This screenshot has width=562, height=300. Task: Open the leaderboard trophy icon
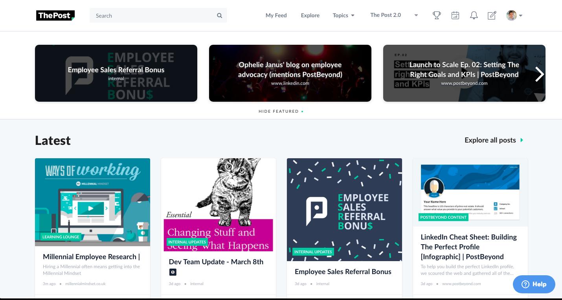coord(437,15)
